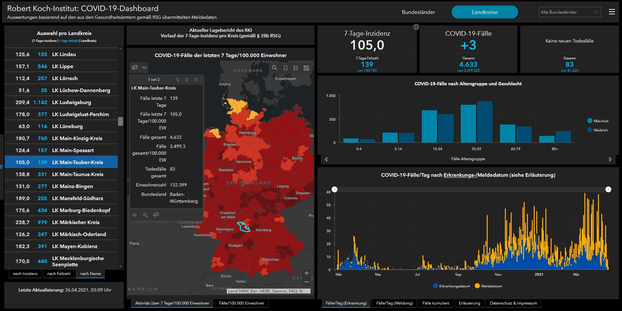This screenshot has height=311, width=622.
Task: Open the map search tool
Action: [x=274, y=68]
